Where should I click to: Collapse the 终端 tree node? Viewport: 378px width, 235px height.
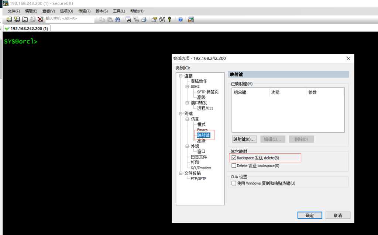pyautogui.click(x=181, y=113)
